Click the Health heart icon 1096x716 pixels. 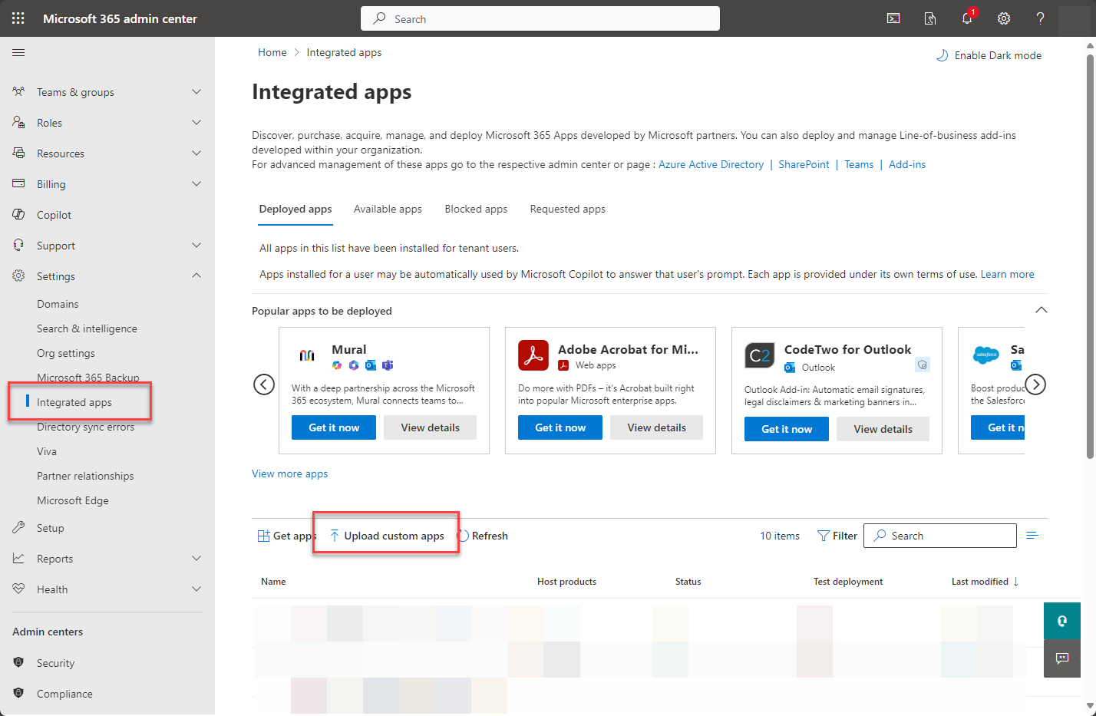[18, 589]
